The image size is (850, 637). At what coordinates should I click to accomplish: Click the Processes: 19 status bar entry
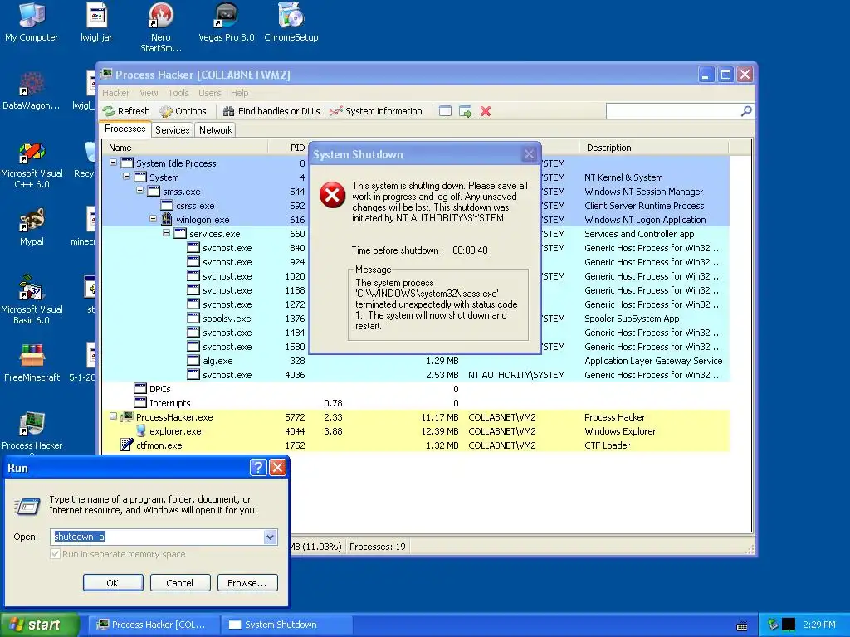378,547
